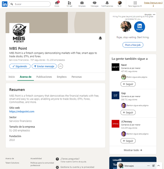Switch to the Inicio company tab

point(12,77)
